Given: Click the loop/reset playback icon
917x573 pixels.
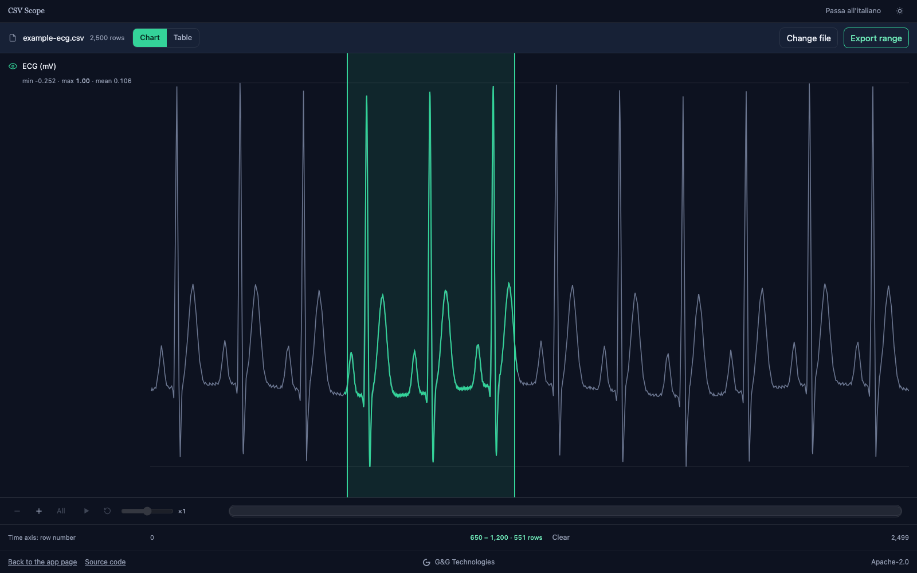Looking at the screenshot, I should (x=107, y=511).
